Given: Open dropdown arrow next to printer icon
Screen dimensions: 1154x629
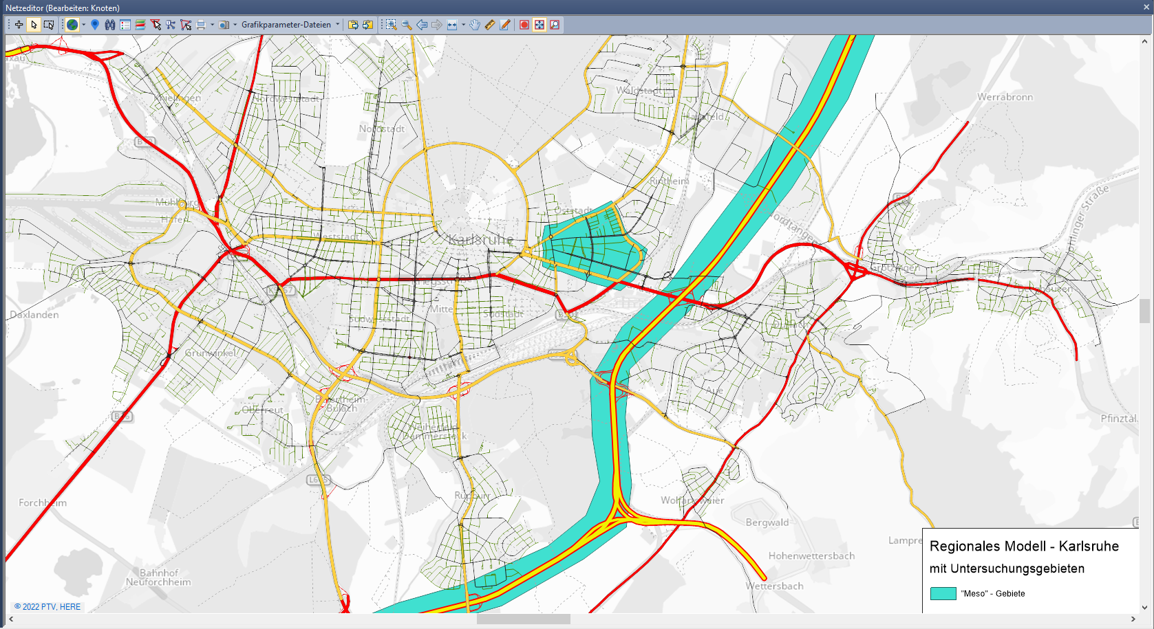Looking at the screenshot, I should click(212, 25).
